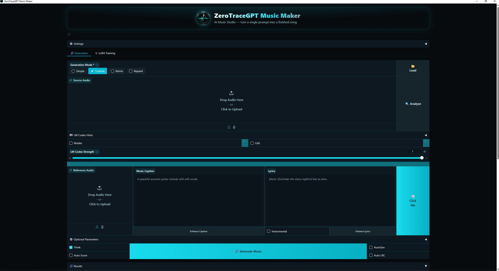Enable the Auto LRC checkbox

pos(371,255)
